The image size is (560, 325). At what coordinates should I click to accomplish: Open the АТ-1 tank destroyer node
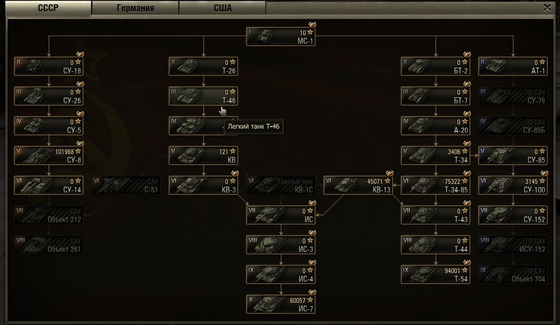(513, 67)
